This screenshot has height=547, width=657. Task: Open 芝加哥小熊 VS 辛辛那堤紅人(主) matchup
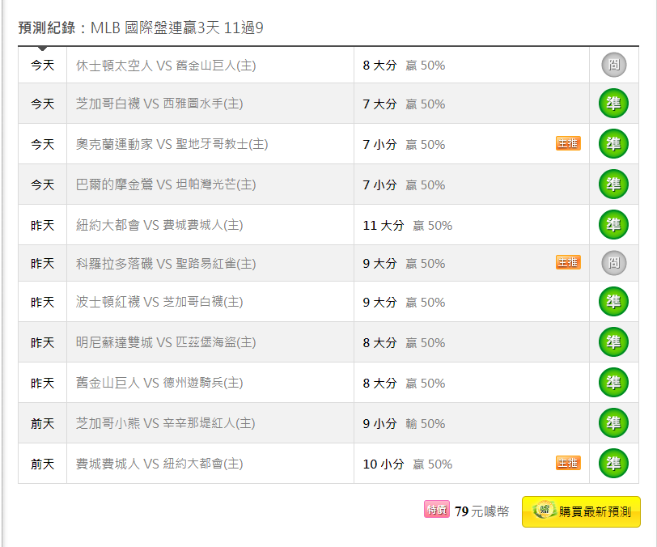coord(166,423)
